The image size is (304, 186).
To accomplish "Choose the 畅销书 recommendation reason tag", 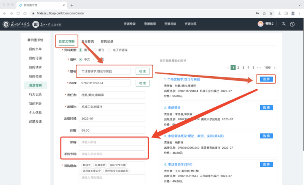I will (x=87, y=166).
